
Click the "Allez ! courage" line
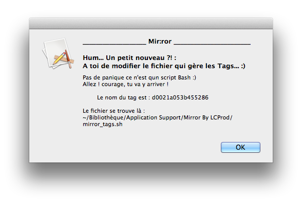coord(125,84)
